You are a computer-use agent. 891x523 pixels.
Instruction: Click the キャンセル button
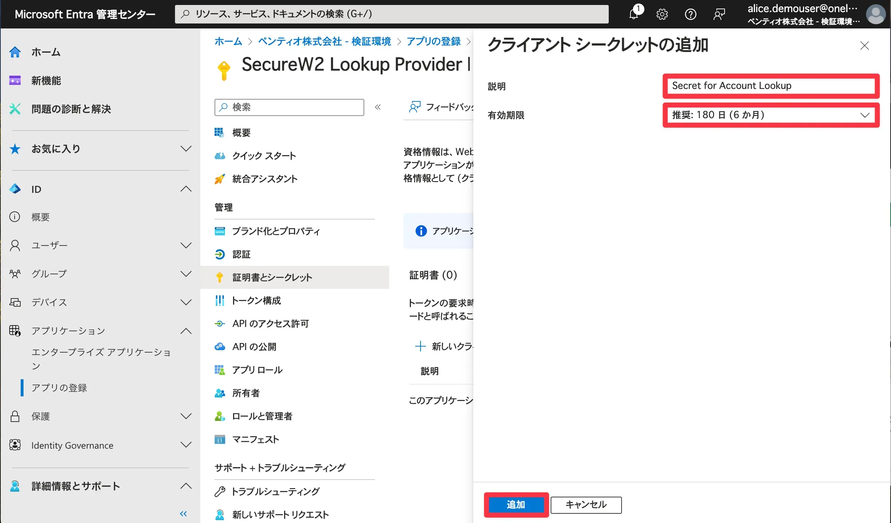[x=586, y=504]
